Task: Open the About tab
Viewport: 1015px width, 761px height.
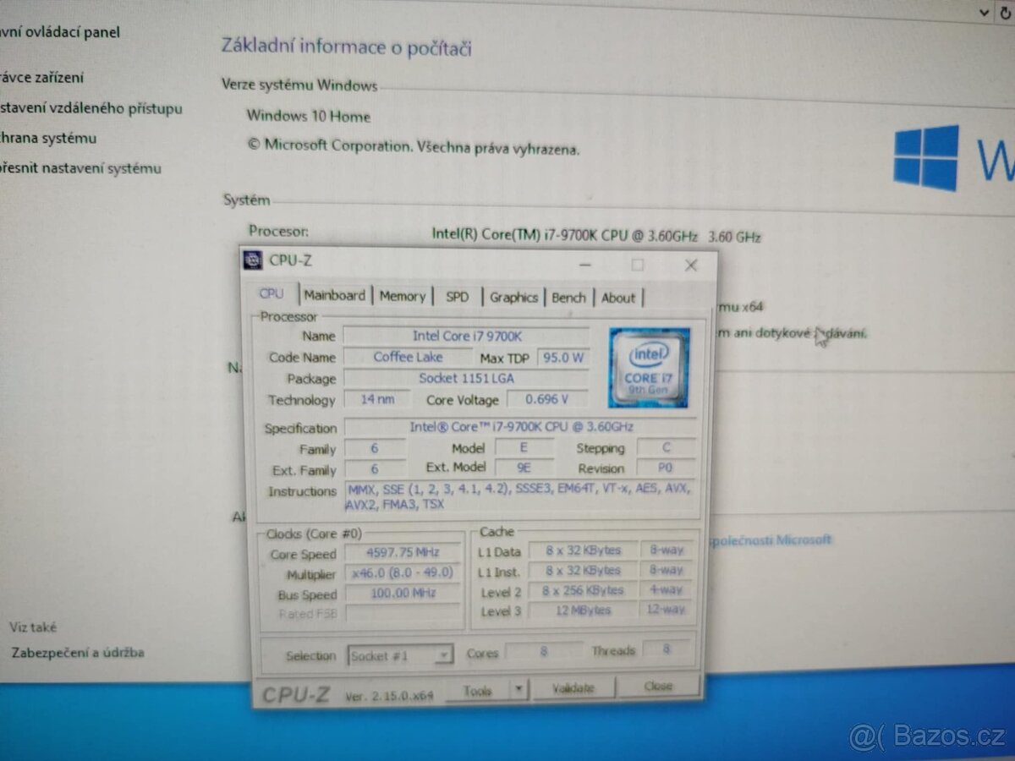Action: (x=618, y=298)
